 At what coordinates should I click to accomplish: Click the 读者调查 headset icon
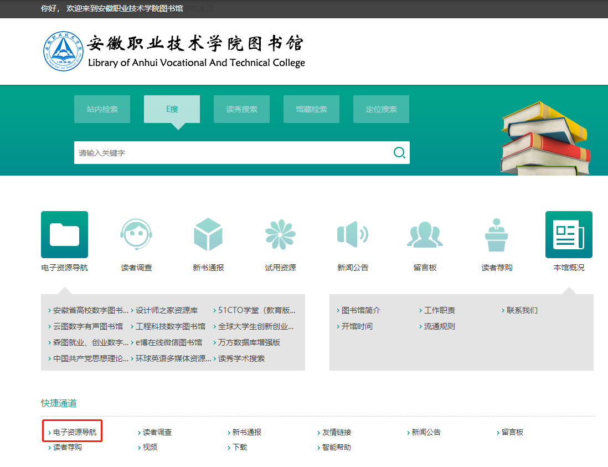point(136,234)
